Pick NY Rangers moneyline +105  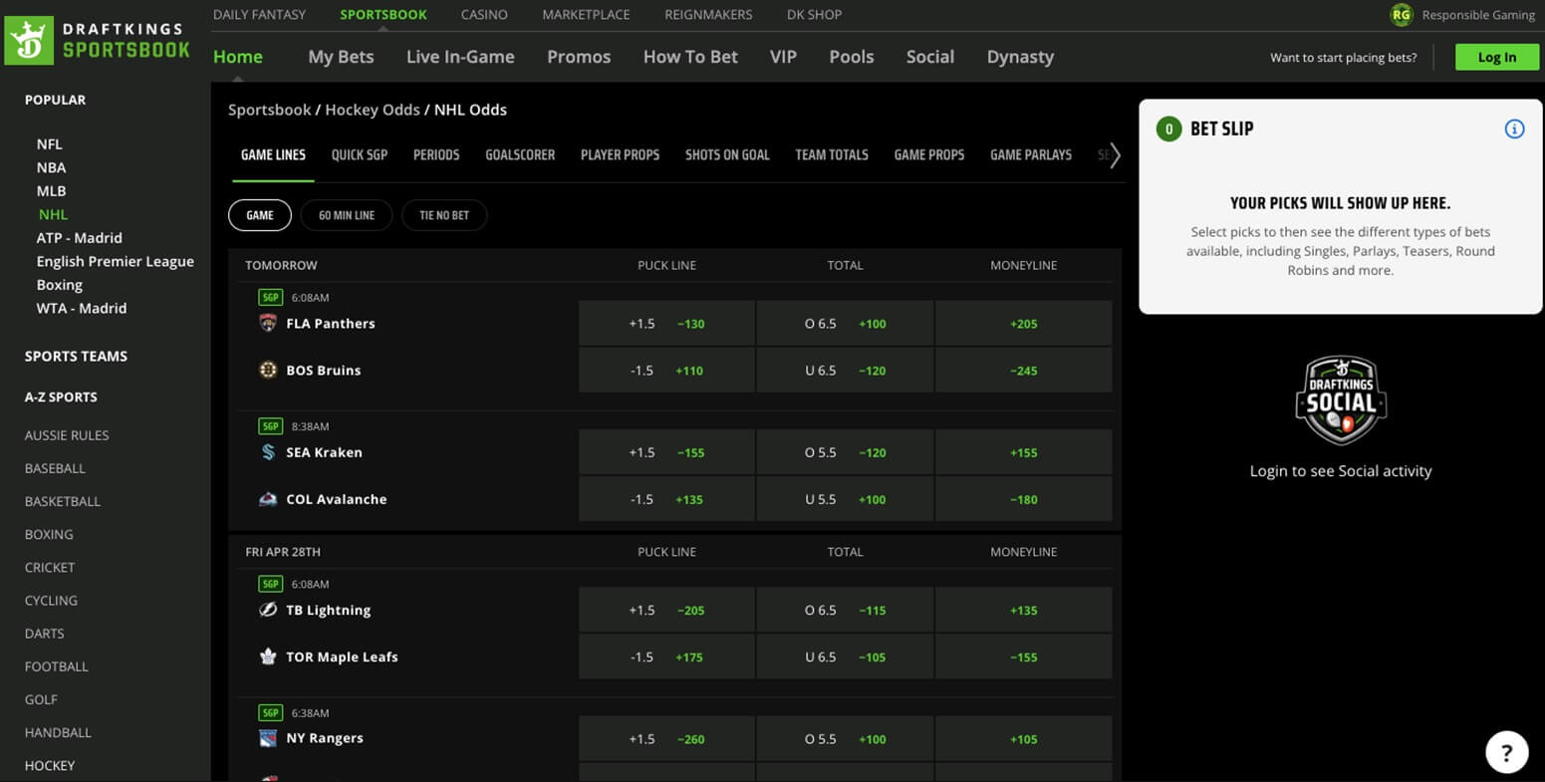1024,739
